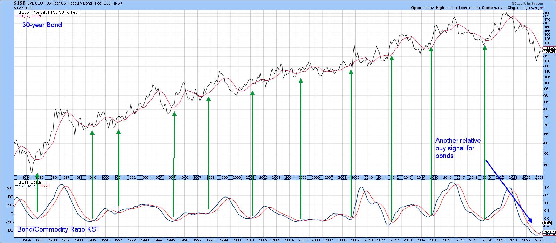Click the 0.49 value label on KST axis
Image resolution: width=556 pixels, height=243 pixels.
[x=547, y=223]
